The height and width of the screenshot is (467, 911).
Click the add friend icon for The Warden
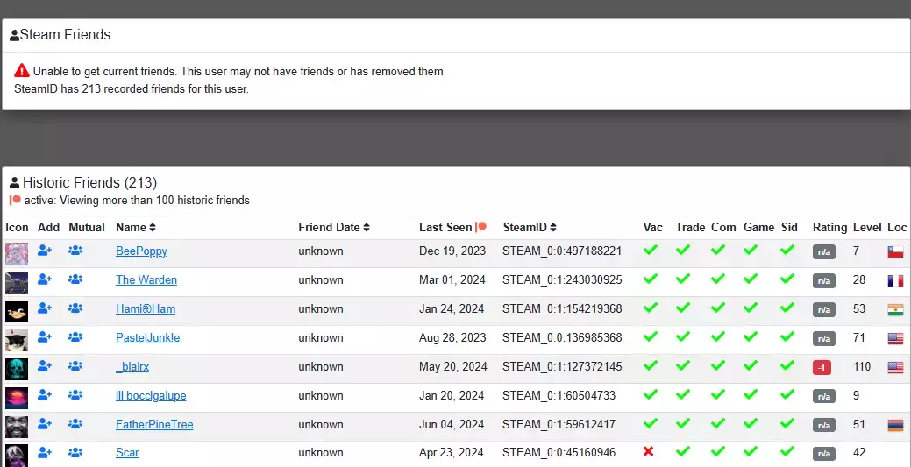coord(45,279)
